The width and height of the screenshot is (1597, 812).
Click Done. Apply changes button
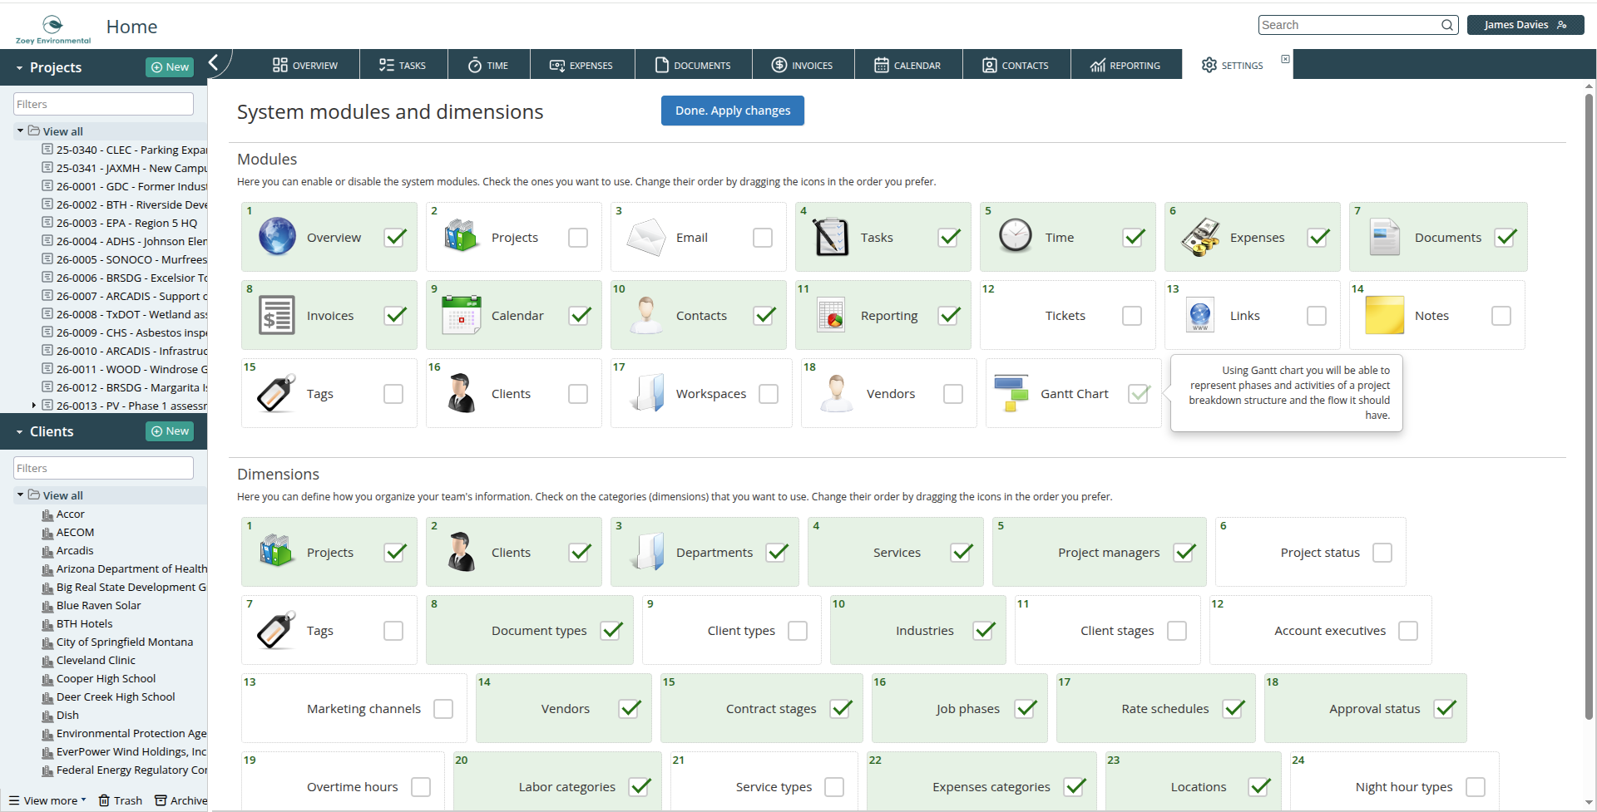coord(733,111)
